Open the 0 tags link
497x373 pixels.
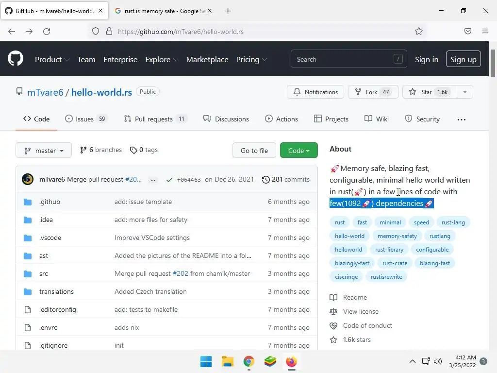[x=144, y=150]
